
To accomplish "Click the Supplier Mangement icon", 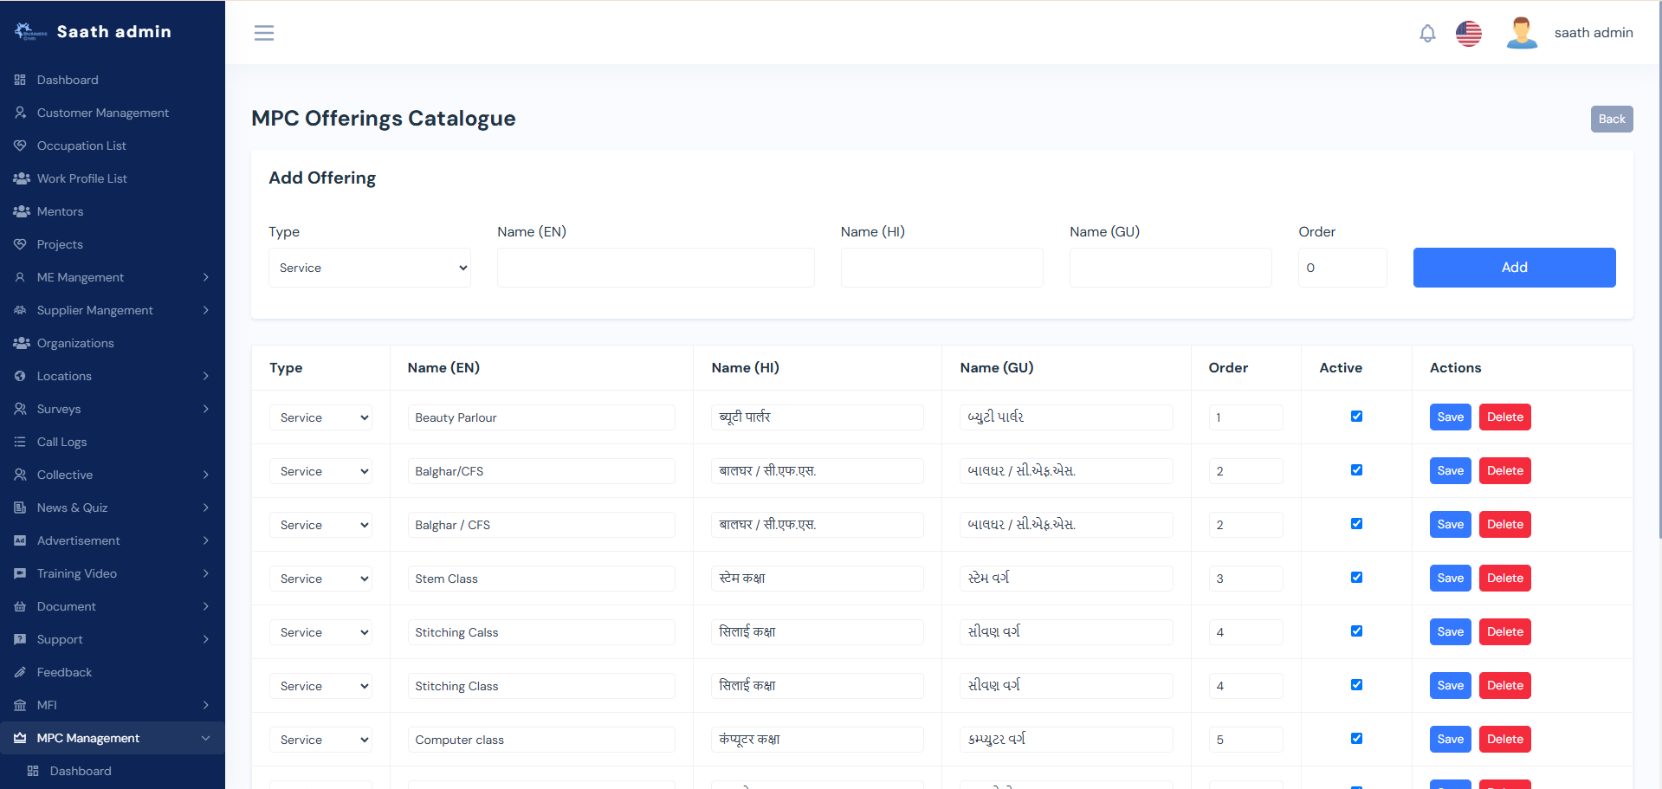I will pos(20,310).
